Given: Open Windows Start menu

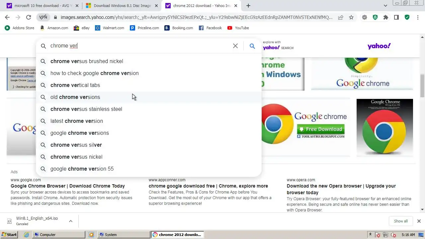Looking at the screenshot, I should (x=9, y=235).
